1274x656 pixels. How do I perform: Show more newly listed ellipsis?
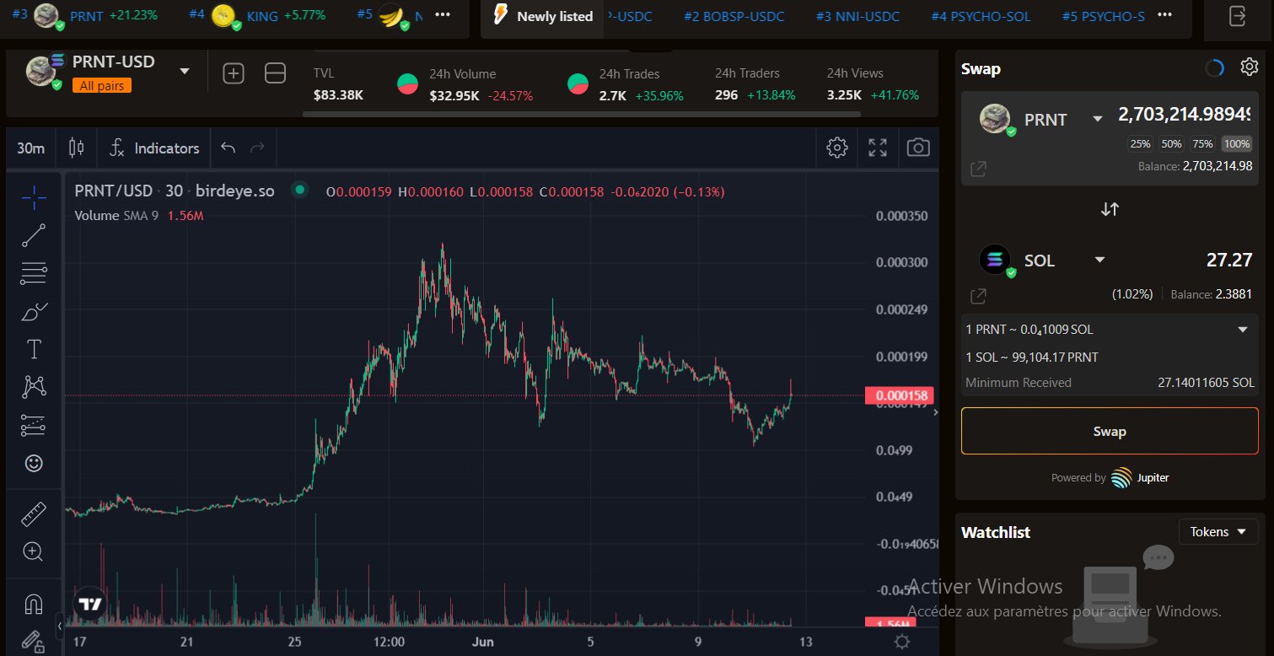pos(1164,15)
